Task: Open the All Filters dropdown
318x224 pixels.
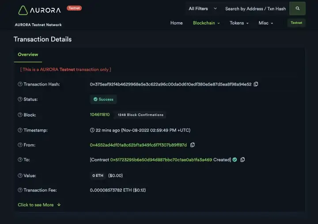Action: tap(203, 9)
